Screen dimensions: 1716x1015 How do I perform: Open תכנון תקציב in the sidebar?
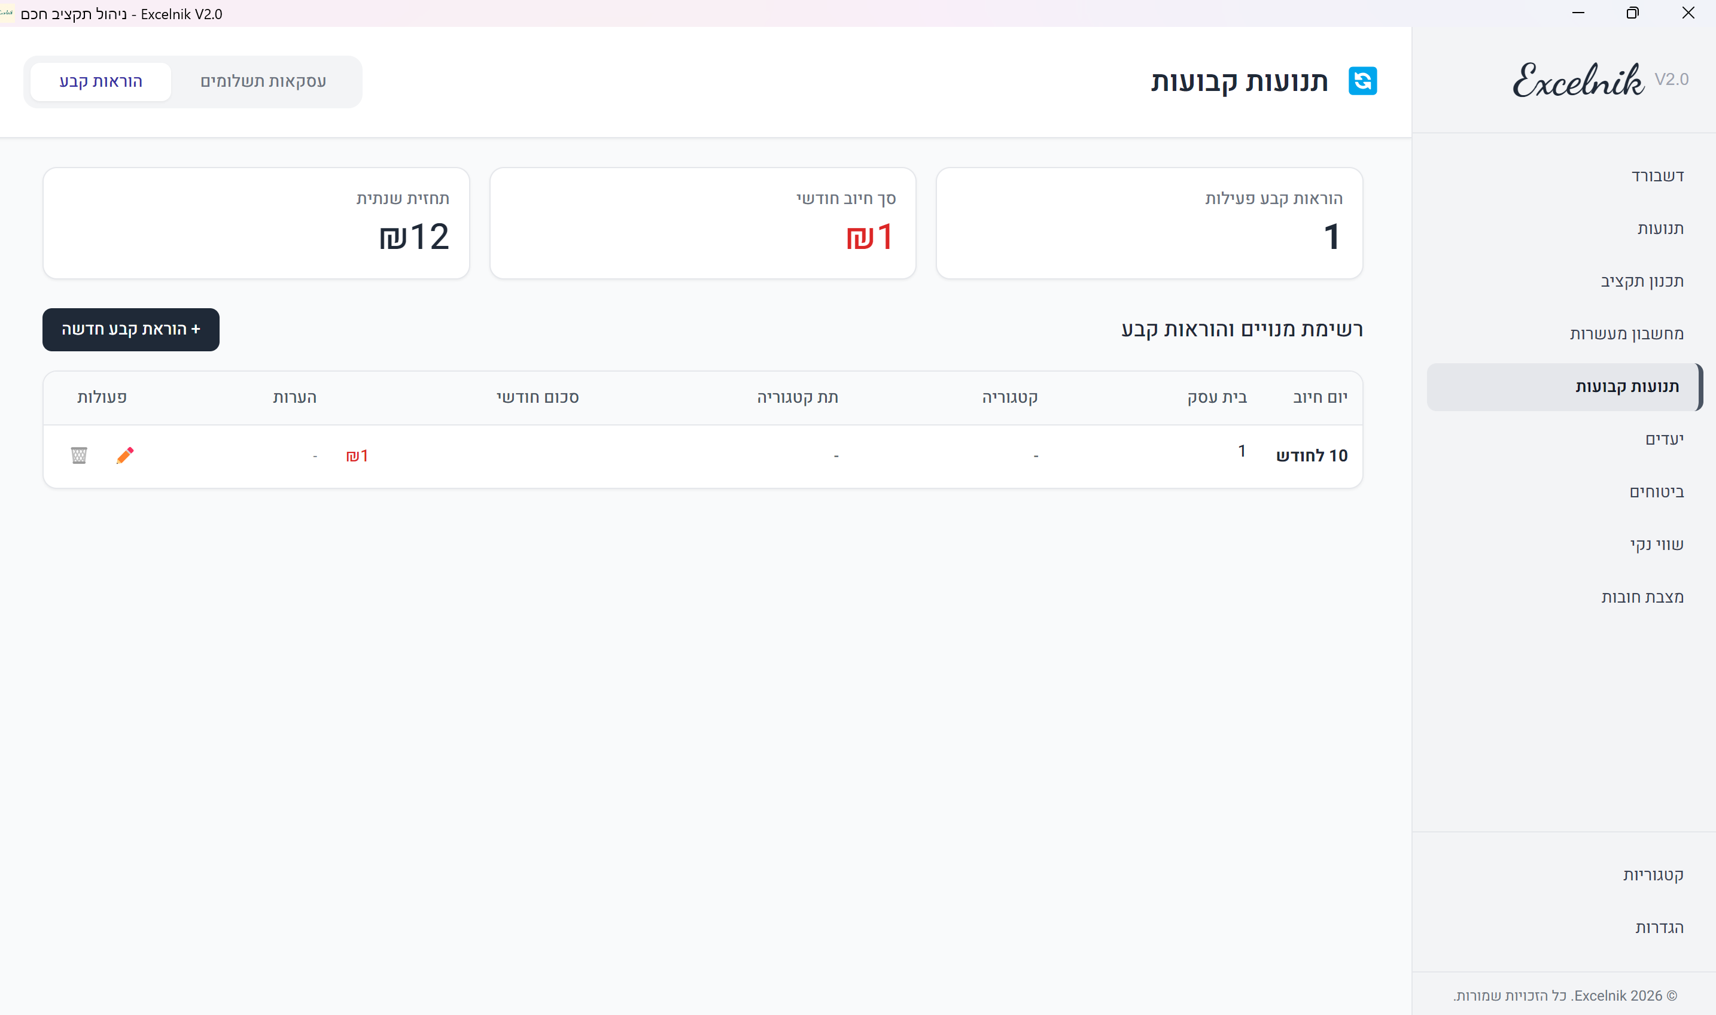tap(1641, 282)
